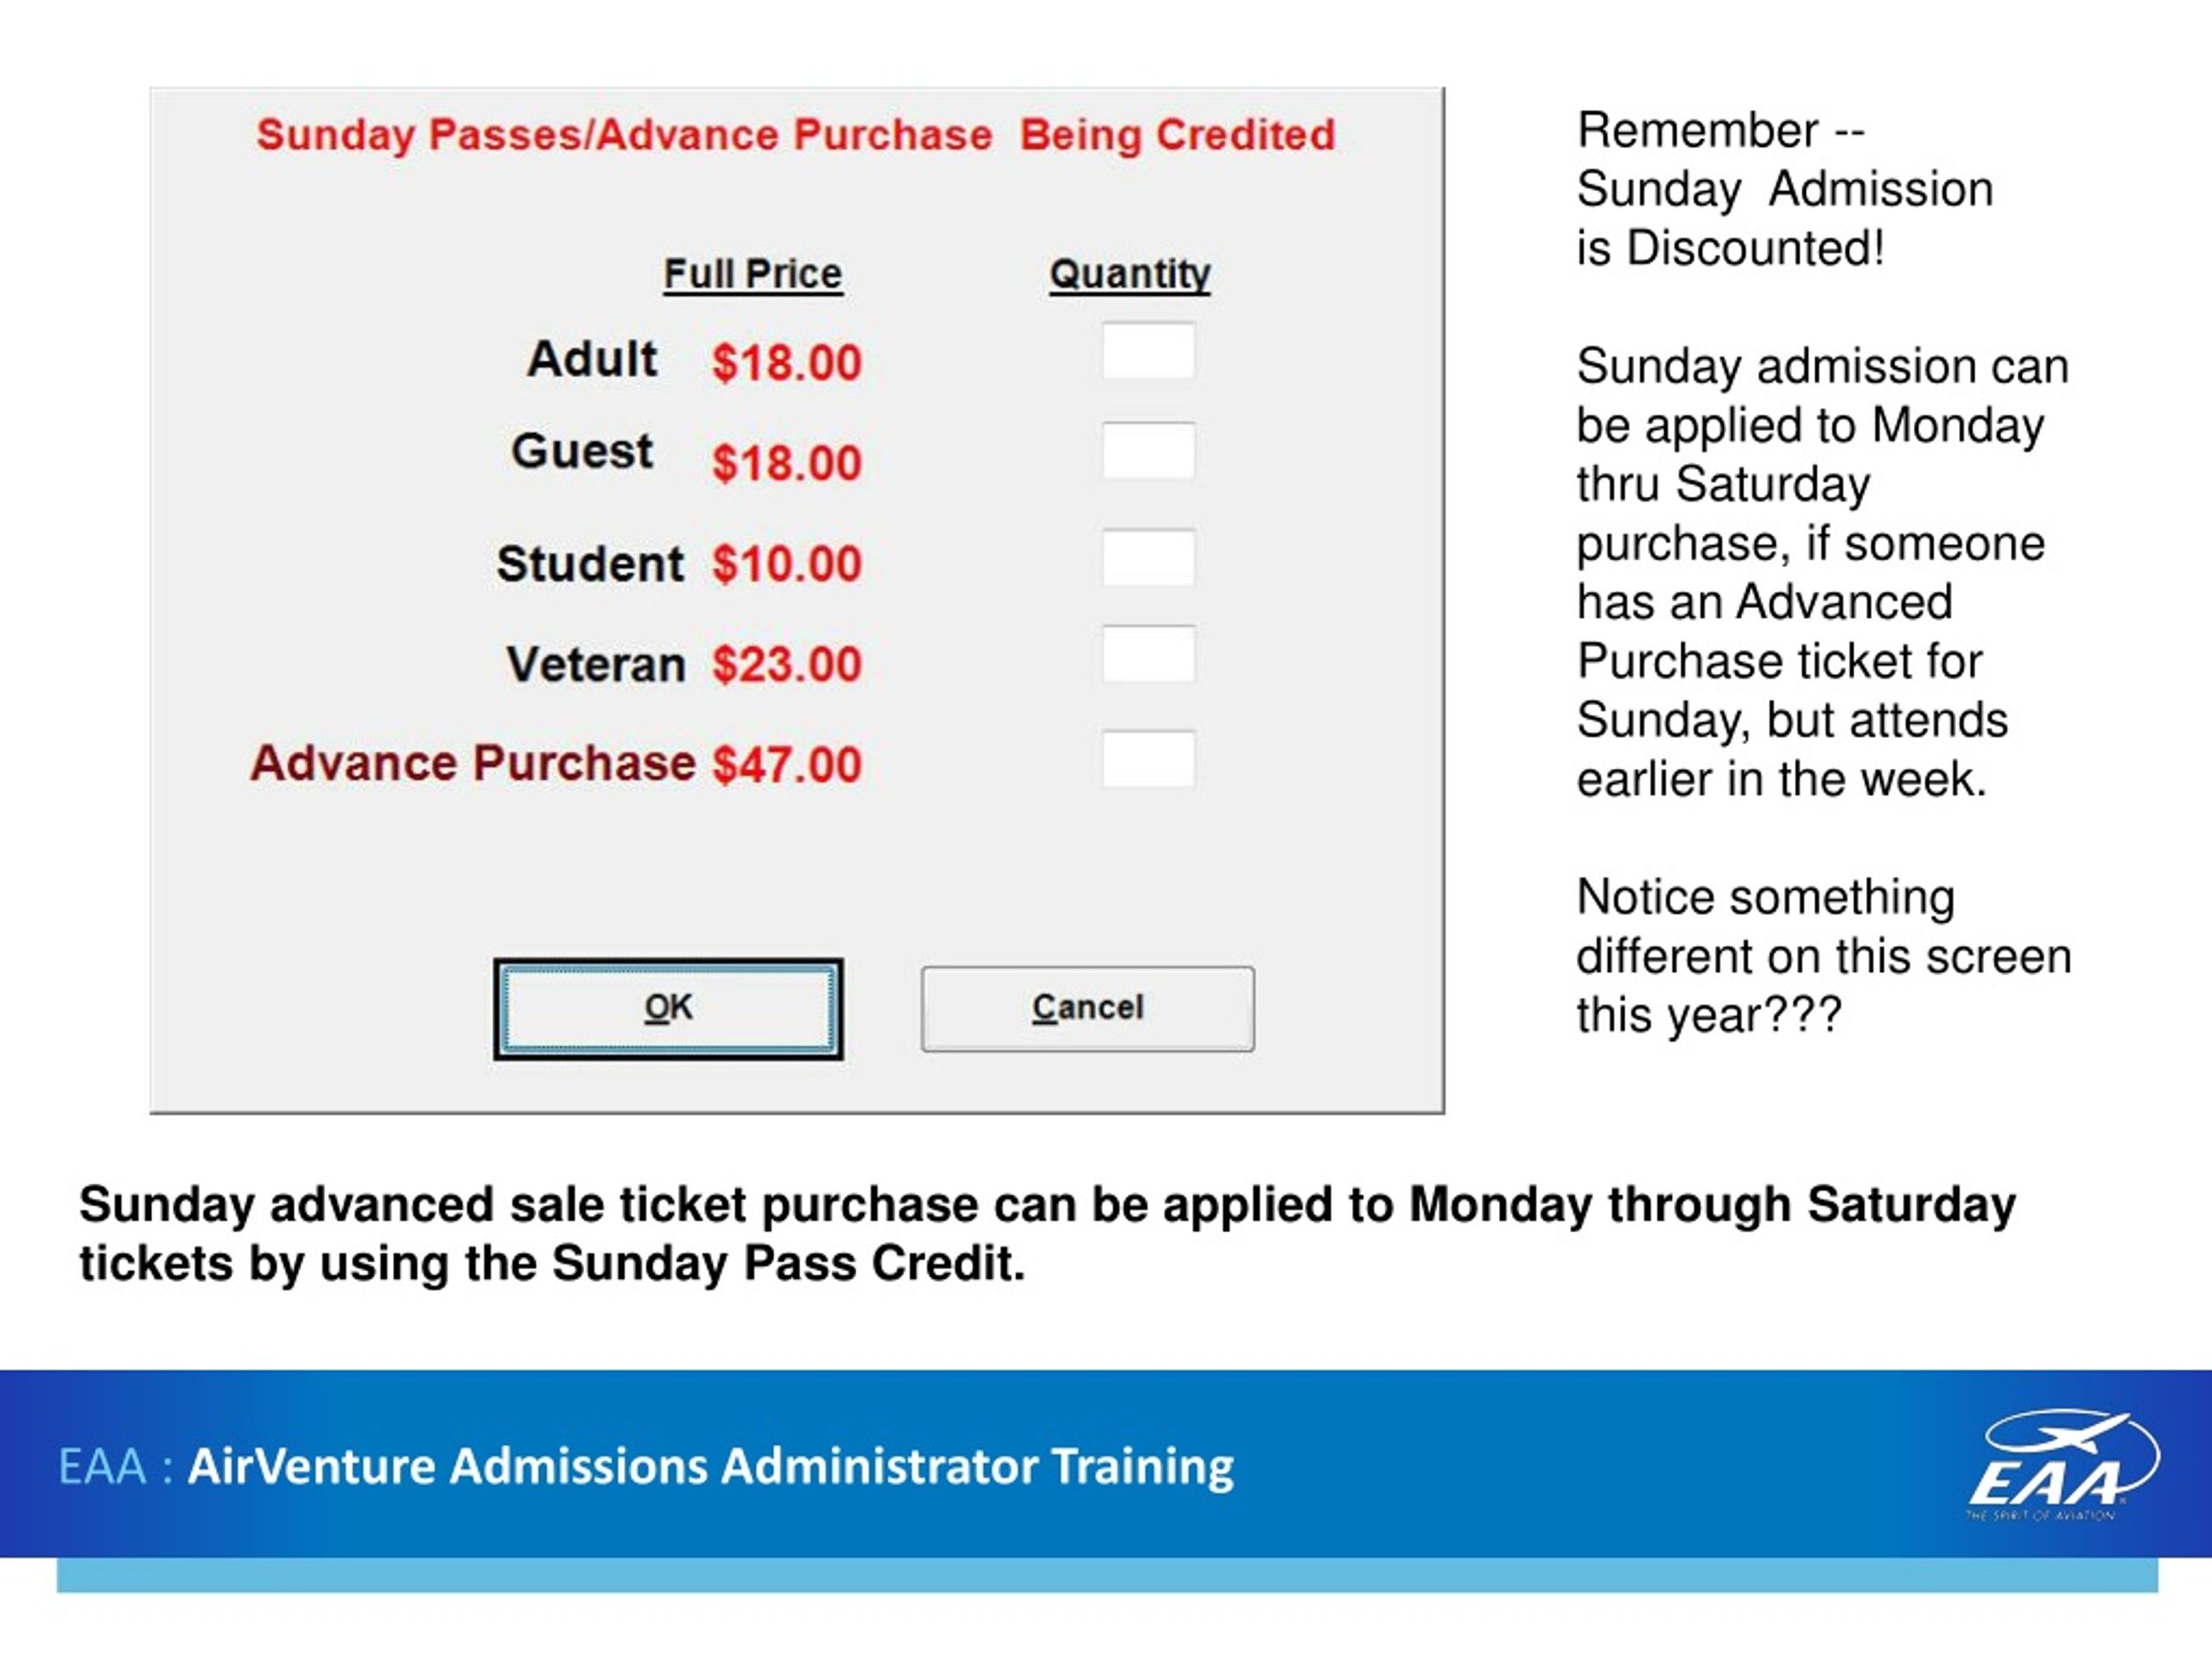This screenshot has width=2212, height=1659.
Task: Select the Advance Purchase quantity box
Action: pos(1148,759)
